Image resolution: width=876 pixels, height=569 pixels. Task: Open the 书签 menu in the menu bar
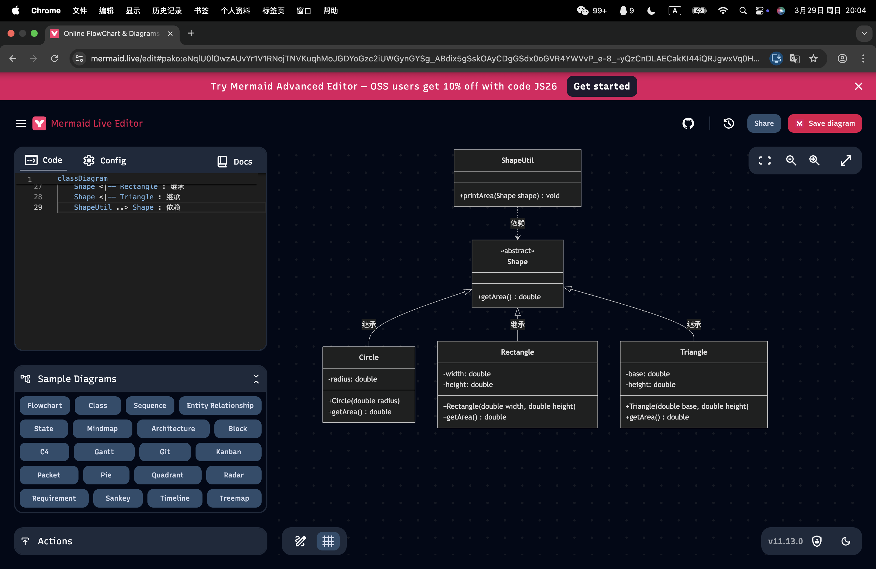[201, 11]
